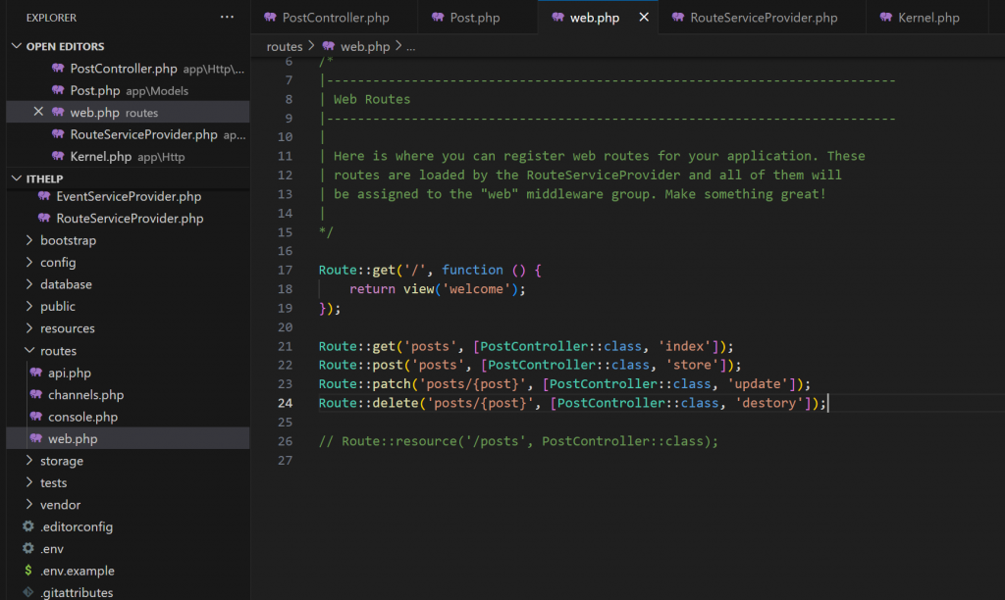Place cursor on 'destory' string in line 24
Screen dimensions: 1005x600
tap(768, 403)
